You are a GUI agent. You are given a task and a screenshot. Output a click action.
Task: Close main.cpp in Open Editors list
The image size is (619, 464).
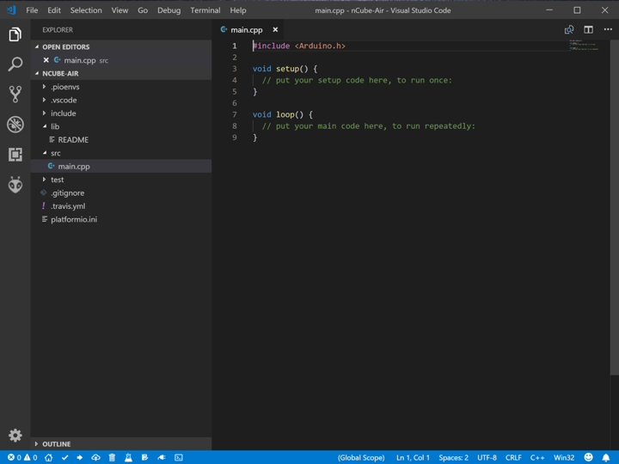coord(46,60)
